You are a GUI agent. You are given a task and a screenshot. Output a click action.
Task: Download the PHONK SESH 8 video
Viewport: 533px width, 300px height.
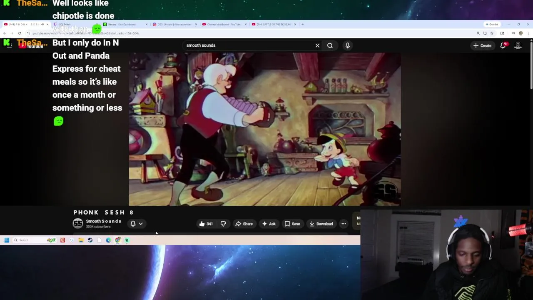pos(321,224)
